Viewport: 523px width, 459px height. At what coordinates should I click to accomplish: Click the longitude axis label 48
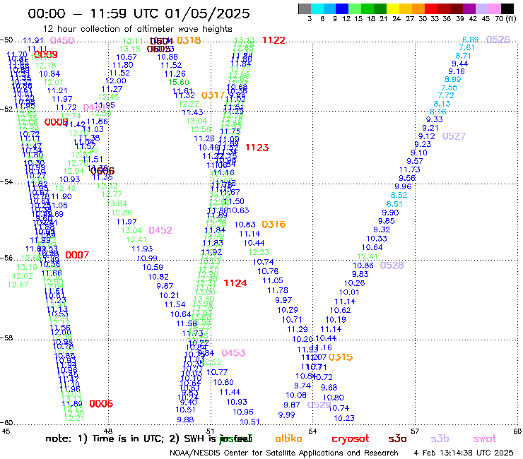(108, 431)
